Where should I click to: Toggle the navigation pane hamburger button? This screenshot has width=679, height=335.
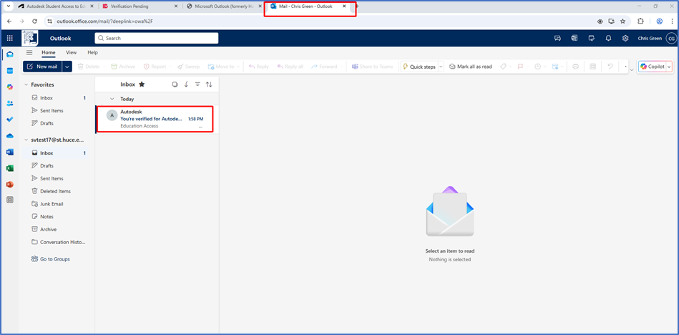click(29, 52)
